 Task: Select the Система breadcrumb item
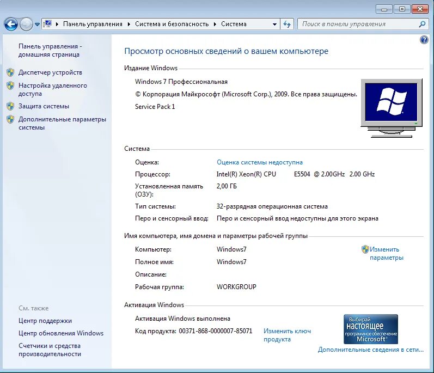coord(234,24)
